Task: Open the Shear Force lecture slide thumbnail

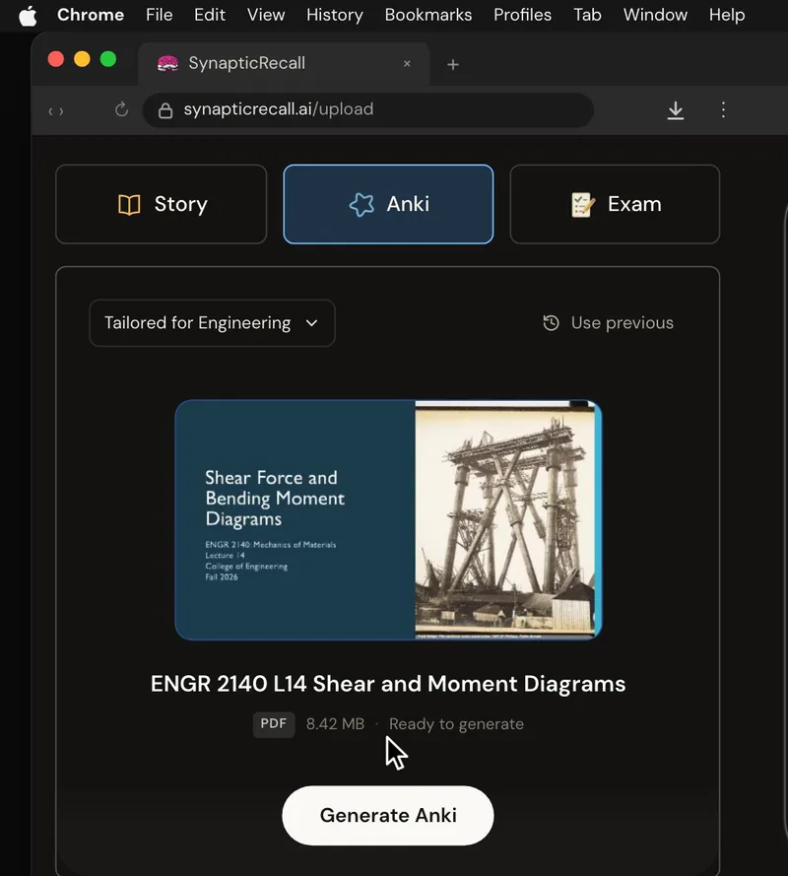Action: click(388, 519)
